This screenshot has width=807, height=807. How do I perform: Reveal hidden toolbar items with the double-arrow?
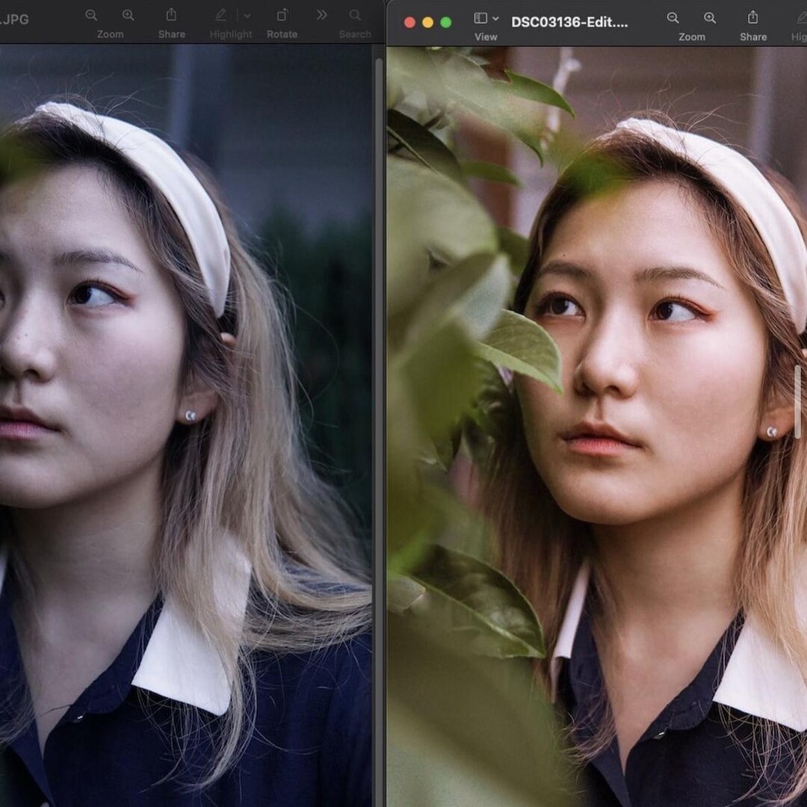tap(321, 13)
